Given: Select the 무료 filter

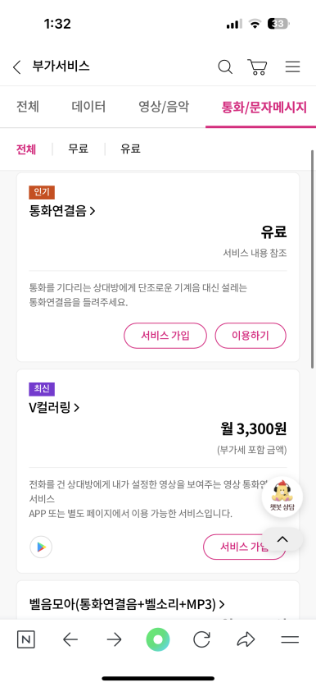Looking at the screenshot, I should coord(79,149).
